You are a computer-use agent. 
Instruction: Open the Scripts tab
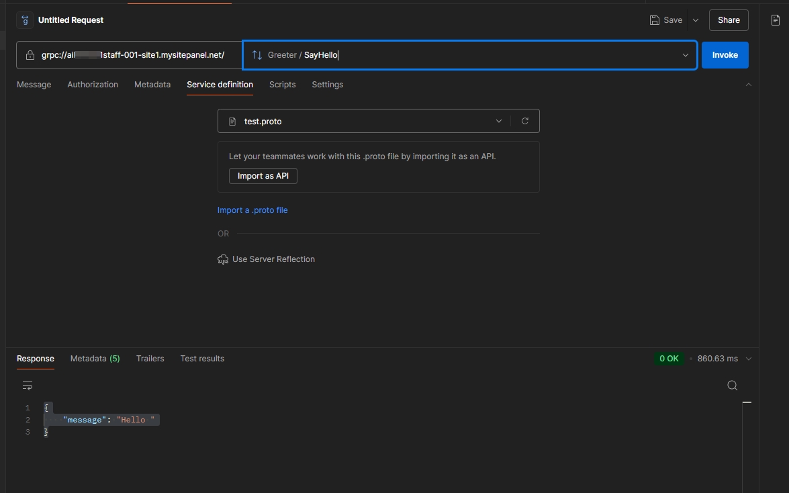(x=282, y=85)
